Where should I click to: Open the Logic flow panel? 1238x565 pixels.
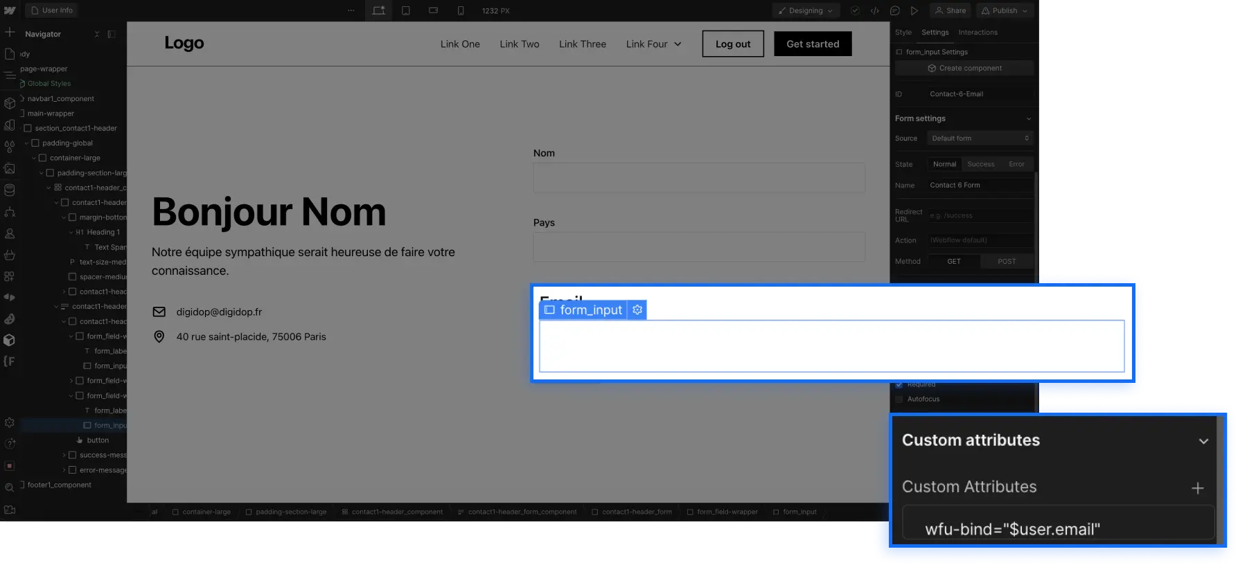(10, 212)
